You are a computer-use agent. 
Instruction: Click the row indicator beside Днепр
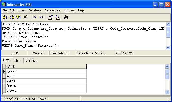click(4, 71)
